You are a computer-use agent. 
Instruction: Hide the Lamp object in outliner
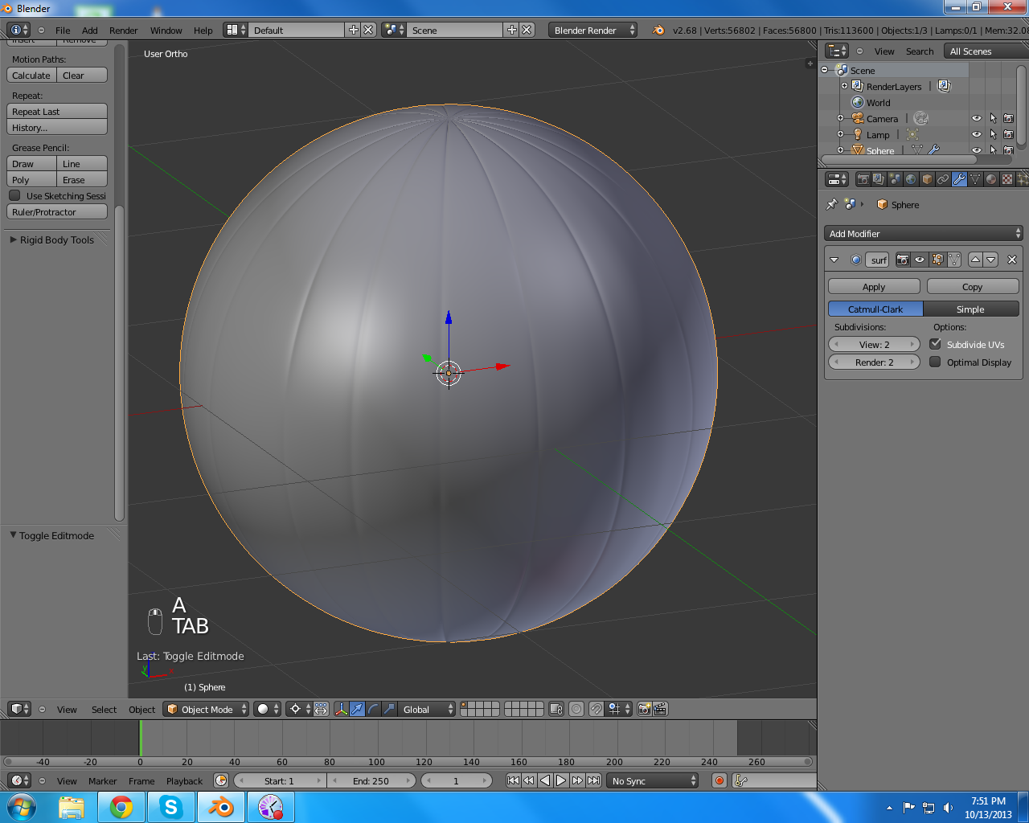[x=977, y=134]
